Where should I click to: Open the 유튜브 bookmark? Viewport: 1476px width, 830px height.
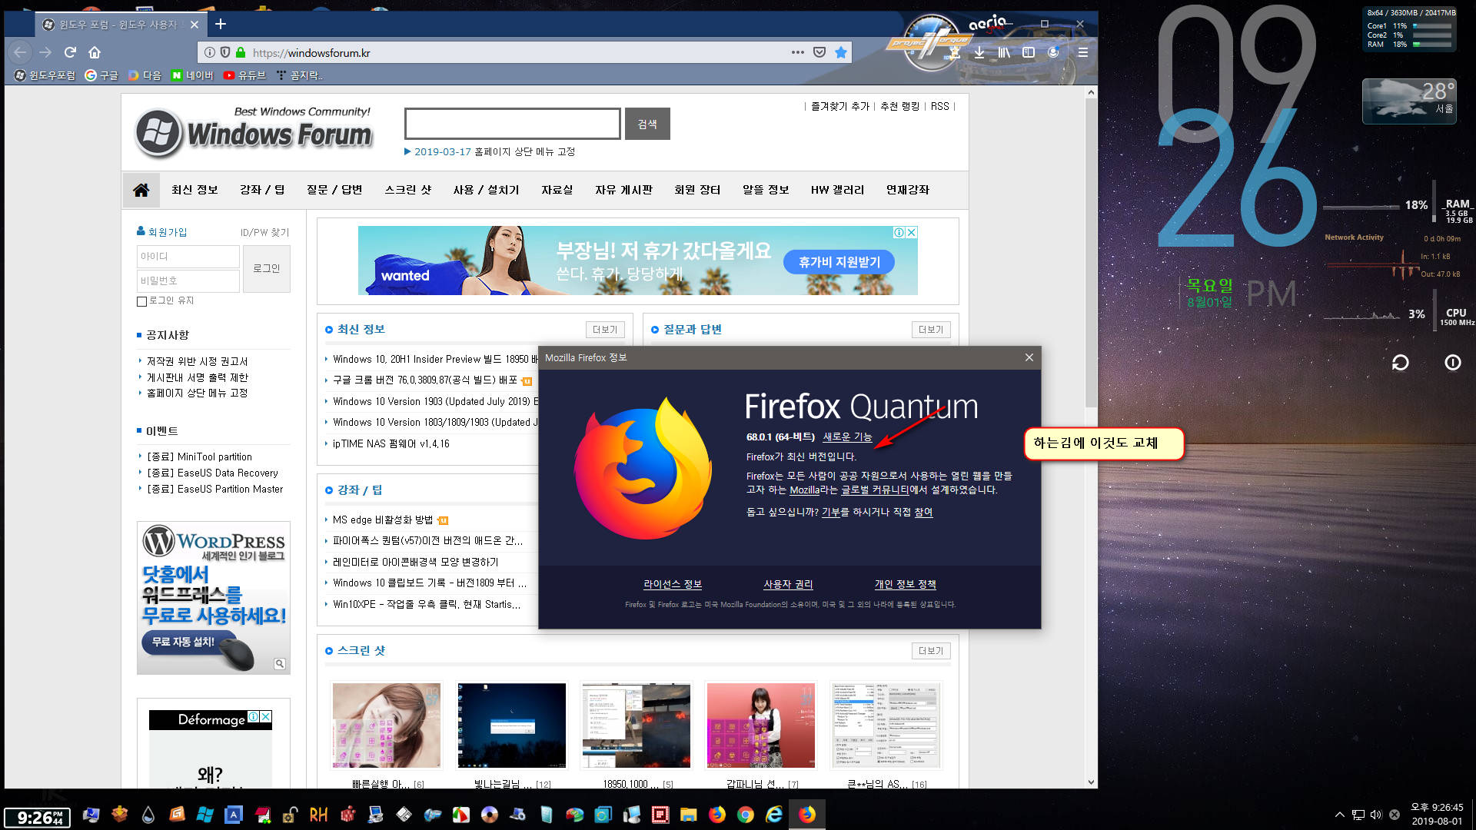(x=244, y=75)
